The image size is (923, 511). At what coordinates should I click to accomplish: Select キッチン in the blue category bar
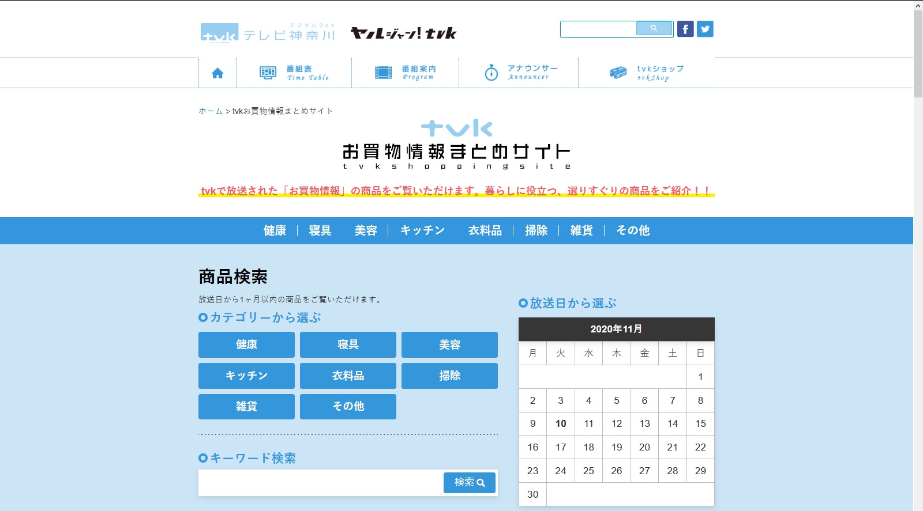(x=422, y=230)
